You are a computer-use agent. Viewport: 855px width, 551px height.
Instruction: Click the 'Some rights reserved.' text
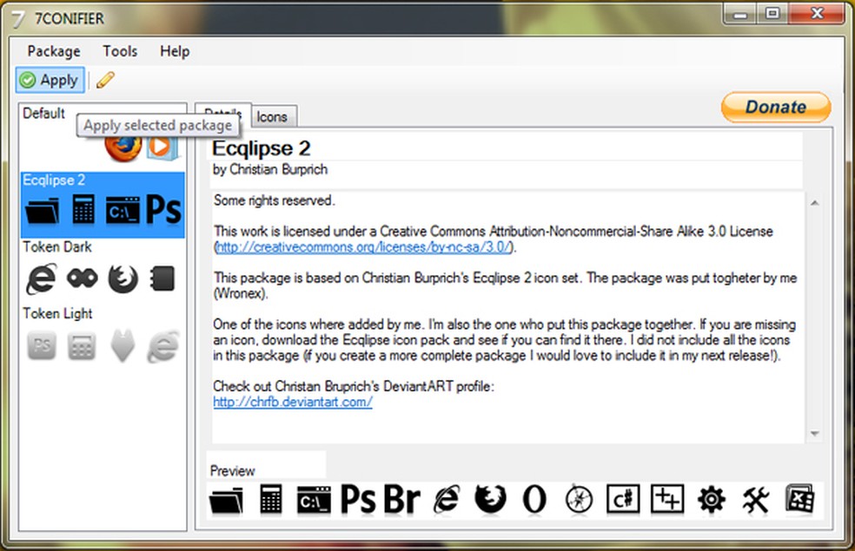tap(275, 200)
